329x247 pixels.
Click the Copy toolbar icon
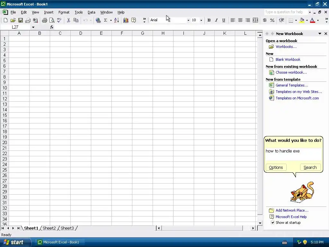coord(76,20)
